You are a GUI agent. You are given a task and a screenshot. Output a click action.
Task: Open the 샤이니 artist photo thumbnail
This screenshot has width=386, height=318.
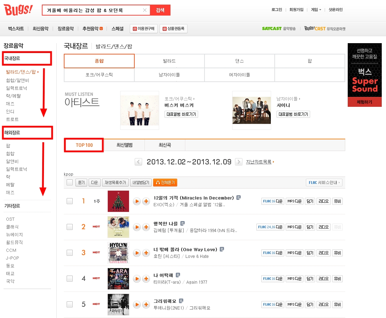coord(252,110)
